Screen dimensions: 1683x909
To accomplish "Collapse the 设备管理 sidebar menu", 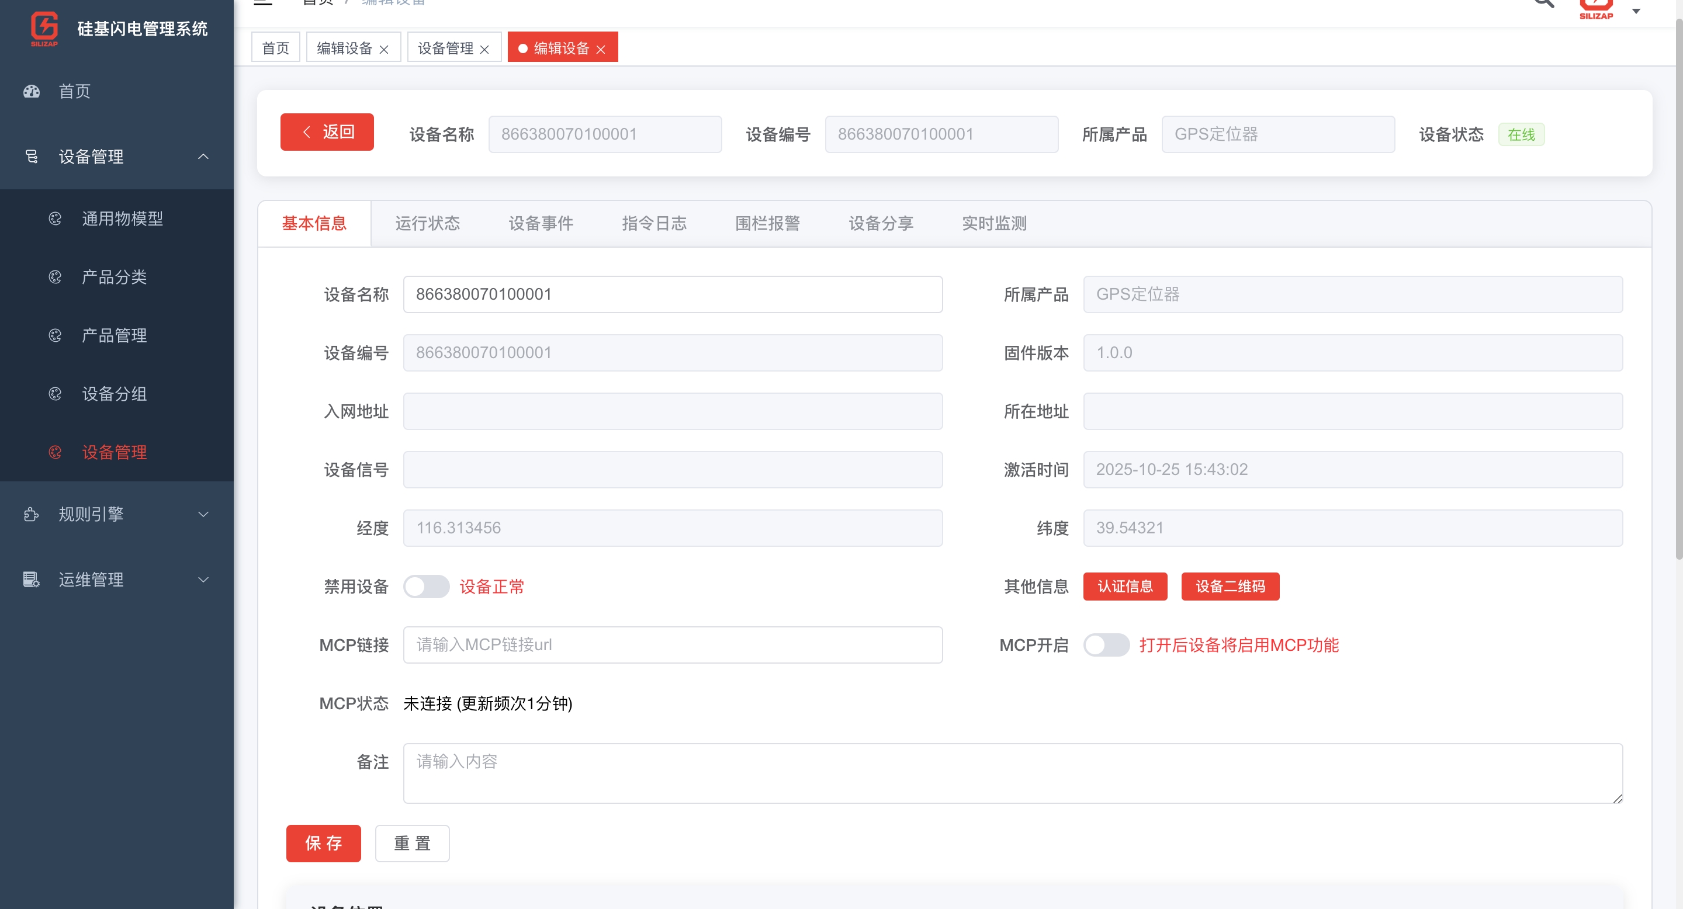I will (x=203, y=157).
